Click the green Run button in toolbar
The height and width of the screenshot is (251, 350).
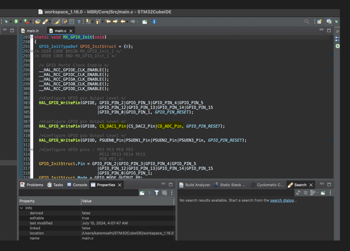pos(16,22)
